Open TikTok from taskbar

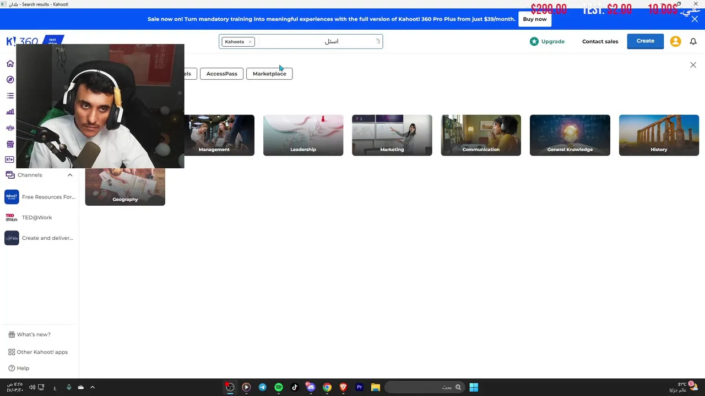point(295,387)
